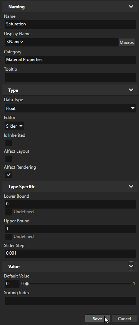Image resolution: width=139 pixels, height=325 pixels.
Task: Toggle the Is Inherited checkbox
Action: click(x=8, y=143)
